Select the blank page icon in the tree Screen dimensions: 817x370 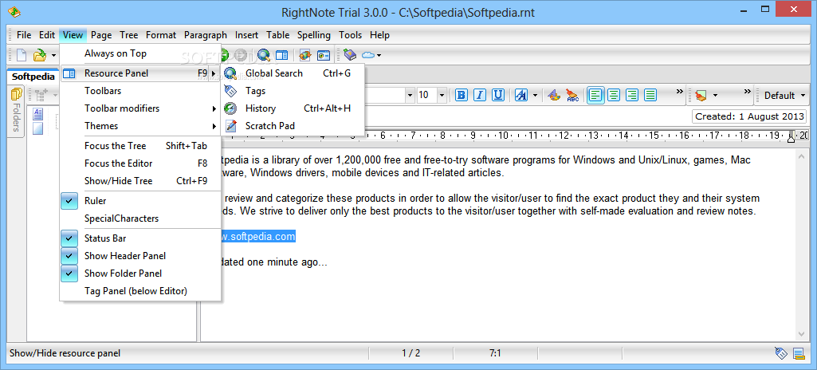coord(38,128)
